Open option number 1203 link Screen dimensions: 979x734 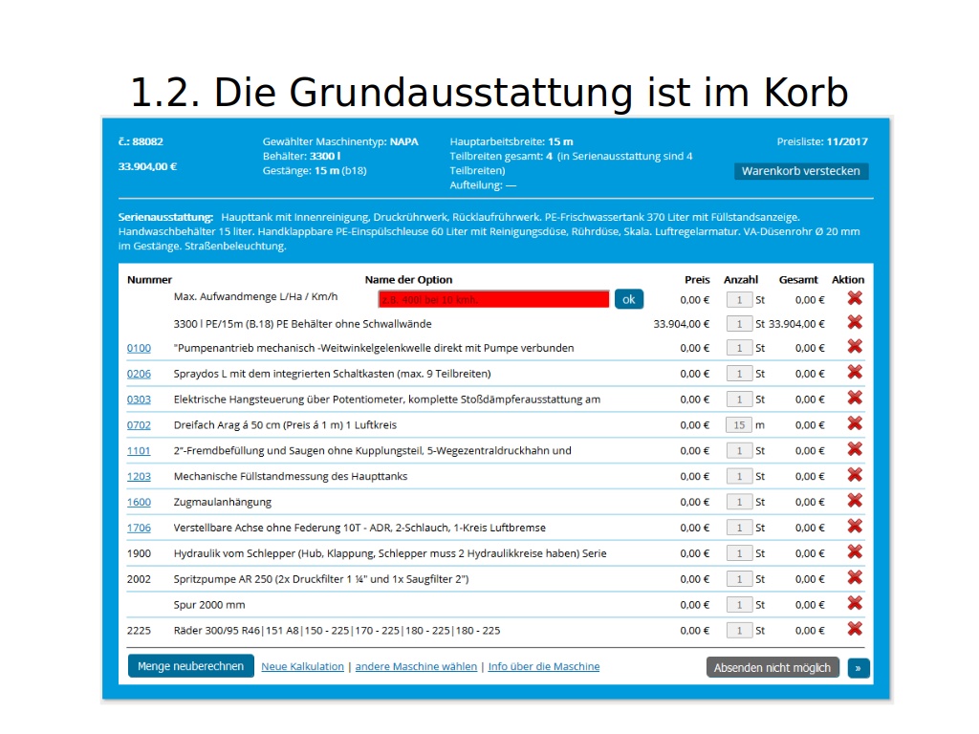click(139, 476)
